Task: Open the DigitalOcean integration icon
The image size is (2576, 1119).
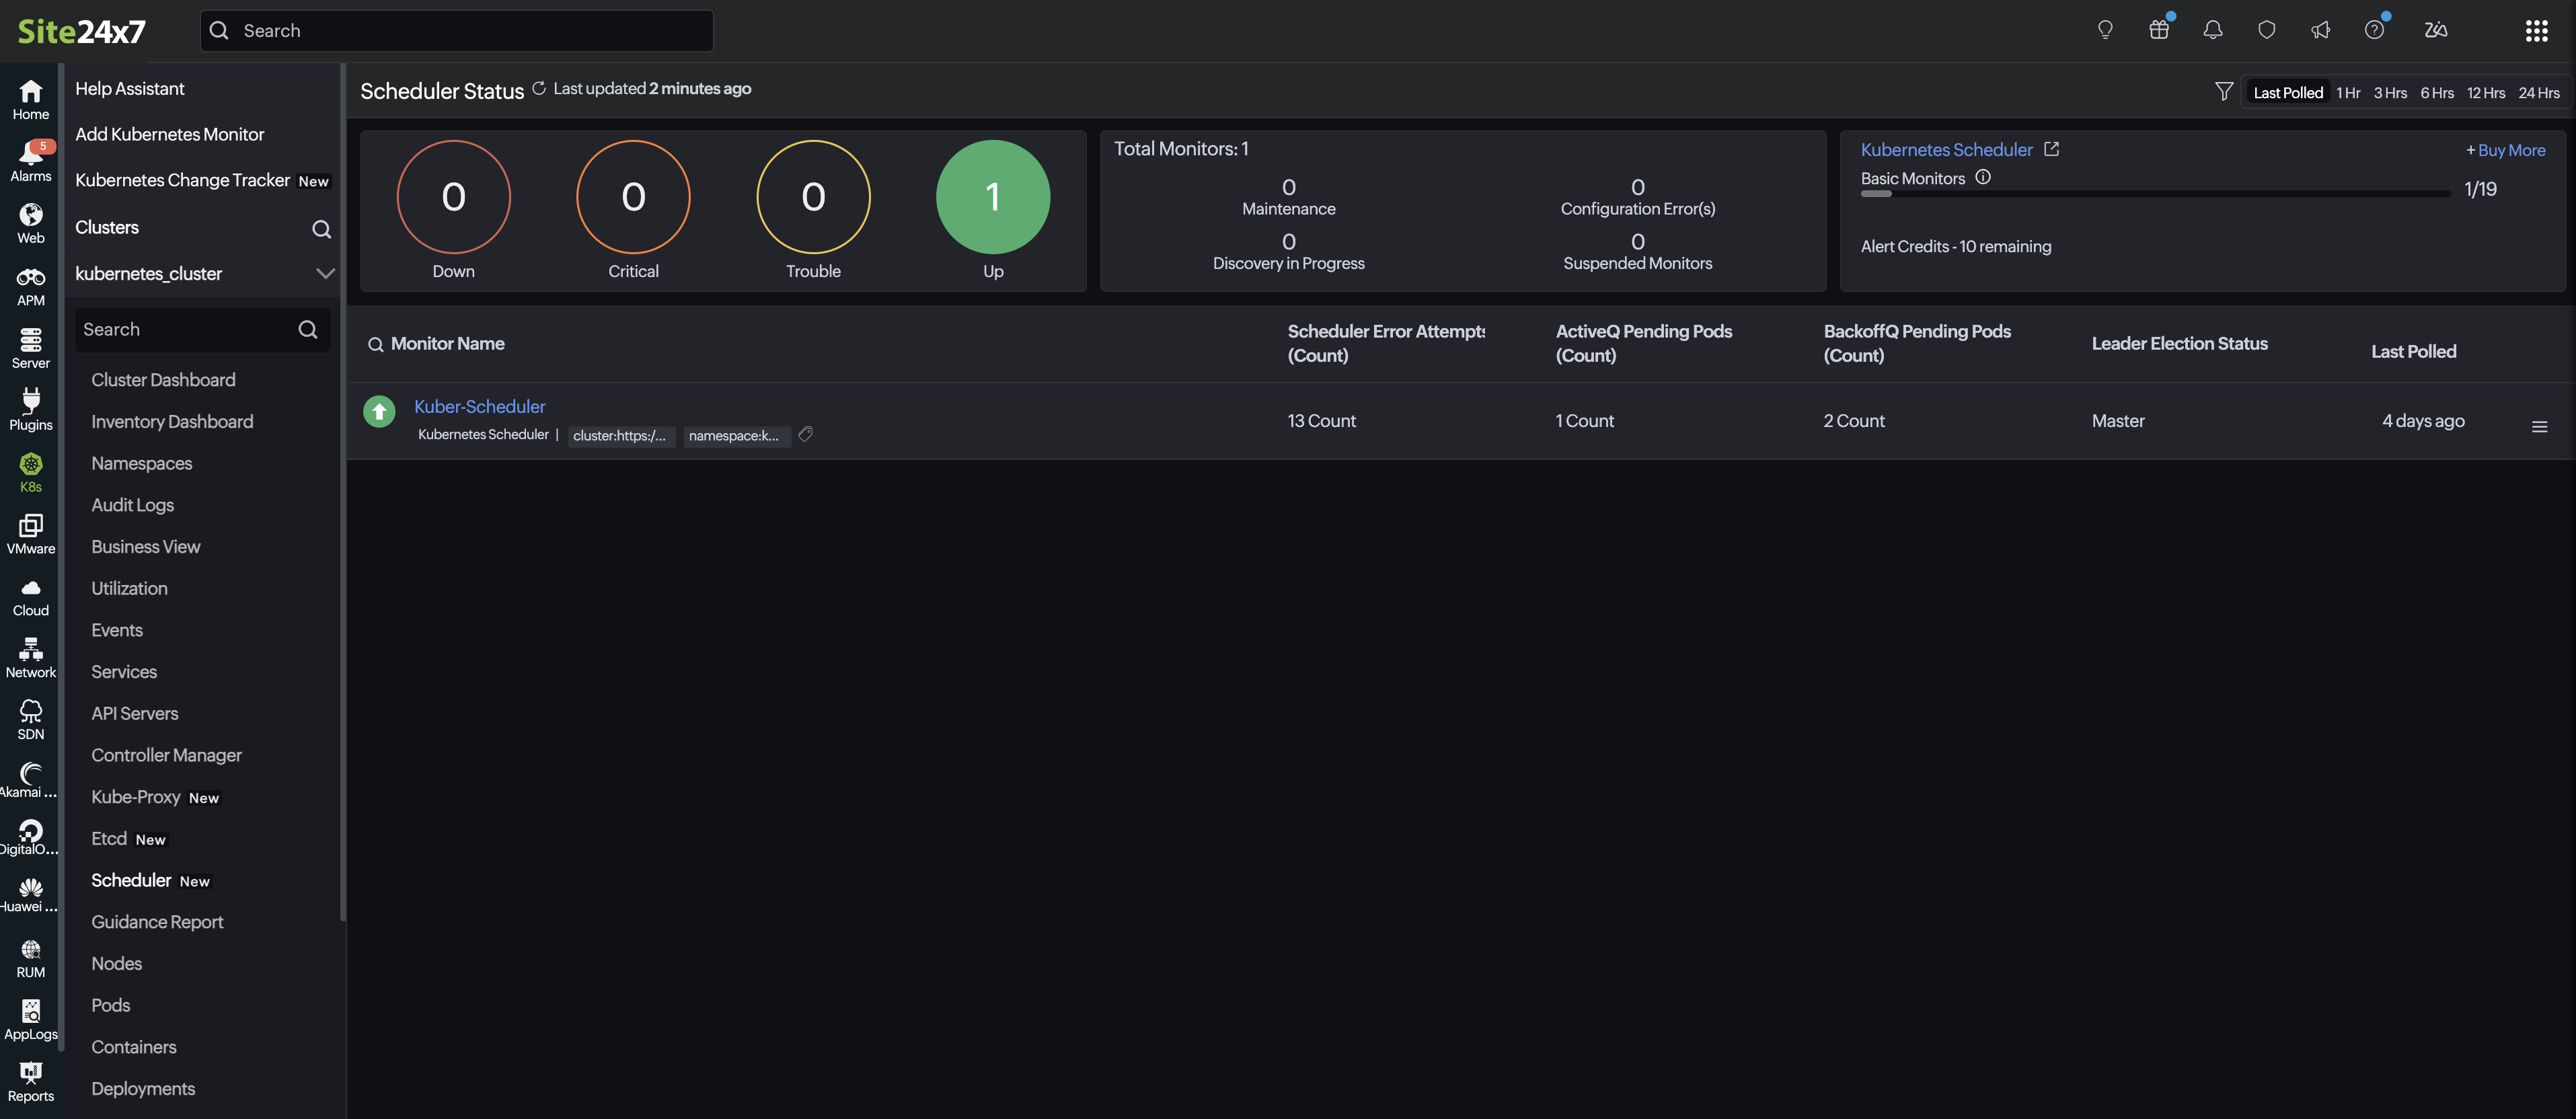Action: tap(30, 838)
